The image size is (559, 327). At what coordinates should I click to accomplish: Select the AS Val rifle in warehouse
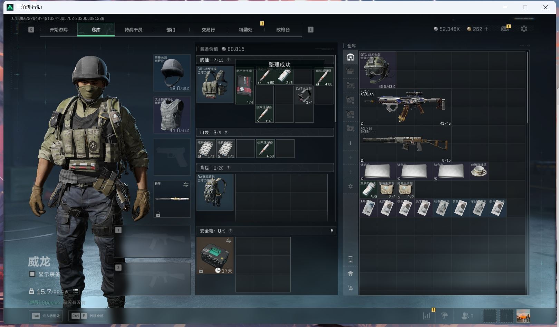[x=405, y=144]
